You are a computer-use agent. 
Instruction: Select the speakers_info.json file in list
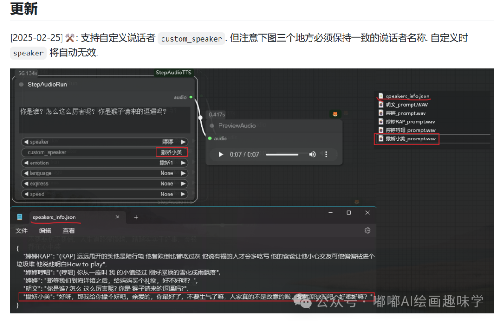click(407, 96)
